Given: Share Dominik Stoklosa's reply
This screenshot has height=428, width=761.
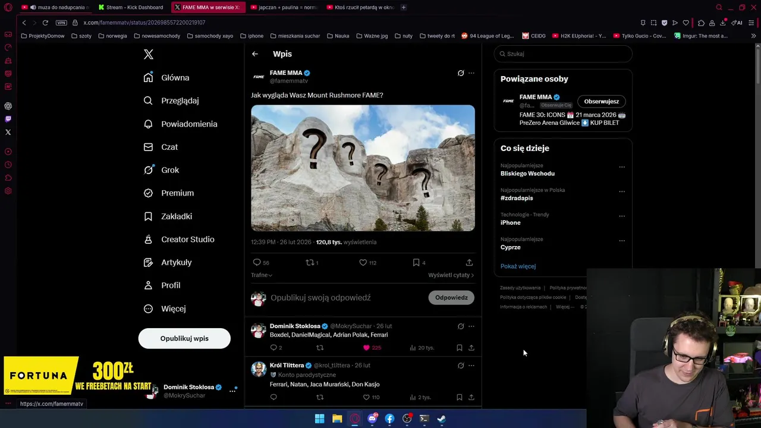Looking at the screenshot, I should click(x=471, y=348).
